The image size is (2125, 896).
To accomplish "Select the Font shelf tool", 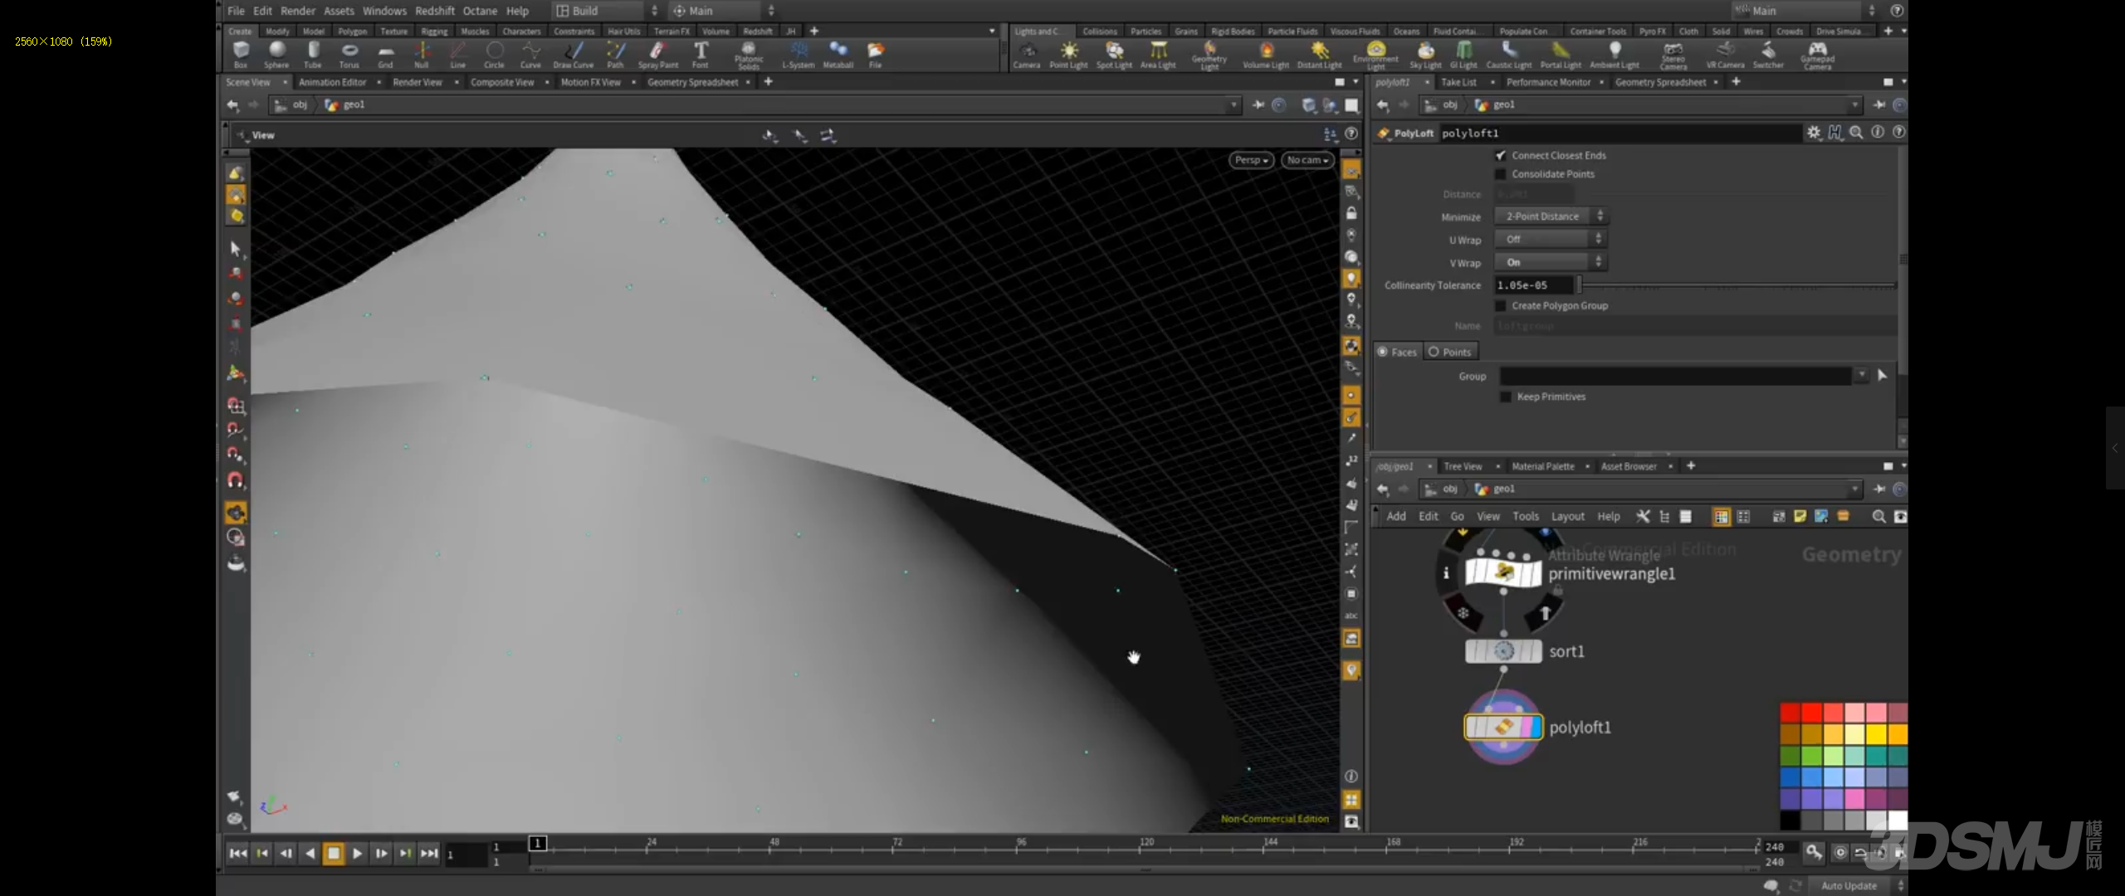I will click(x=701, y=55).
